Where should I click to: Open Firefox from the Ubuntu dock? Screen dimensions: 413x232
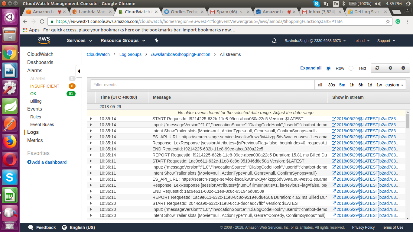tap(10, 141)
